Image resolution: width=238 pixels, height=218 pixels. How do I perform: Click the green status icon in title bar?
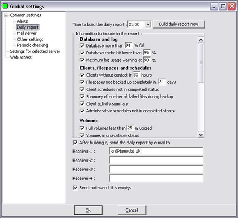coord(5,6)
